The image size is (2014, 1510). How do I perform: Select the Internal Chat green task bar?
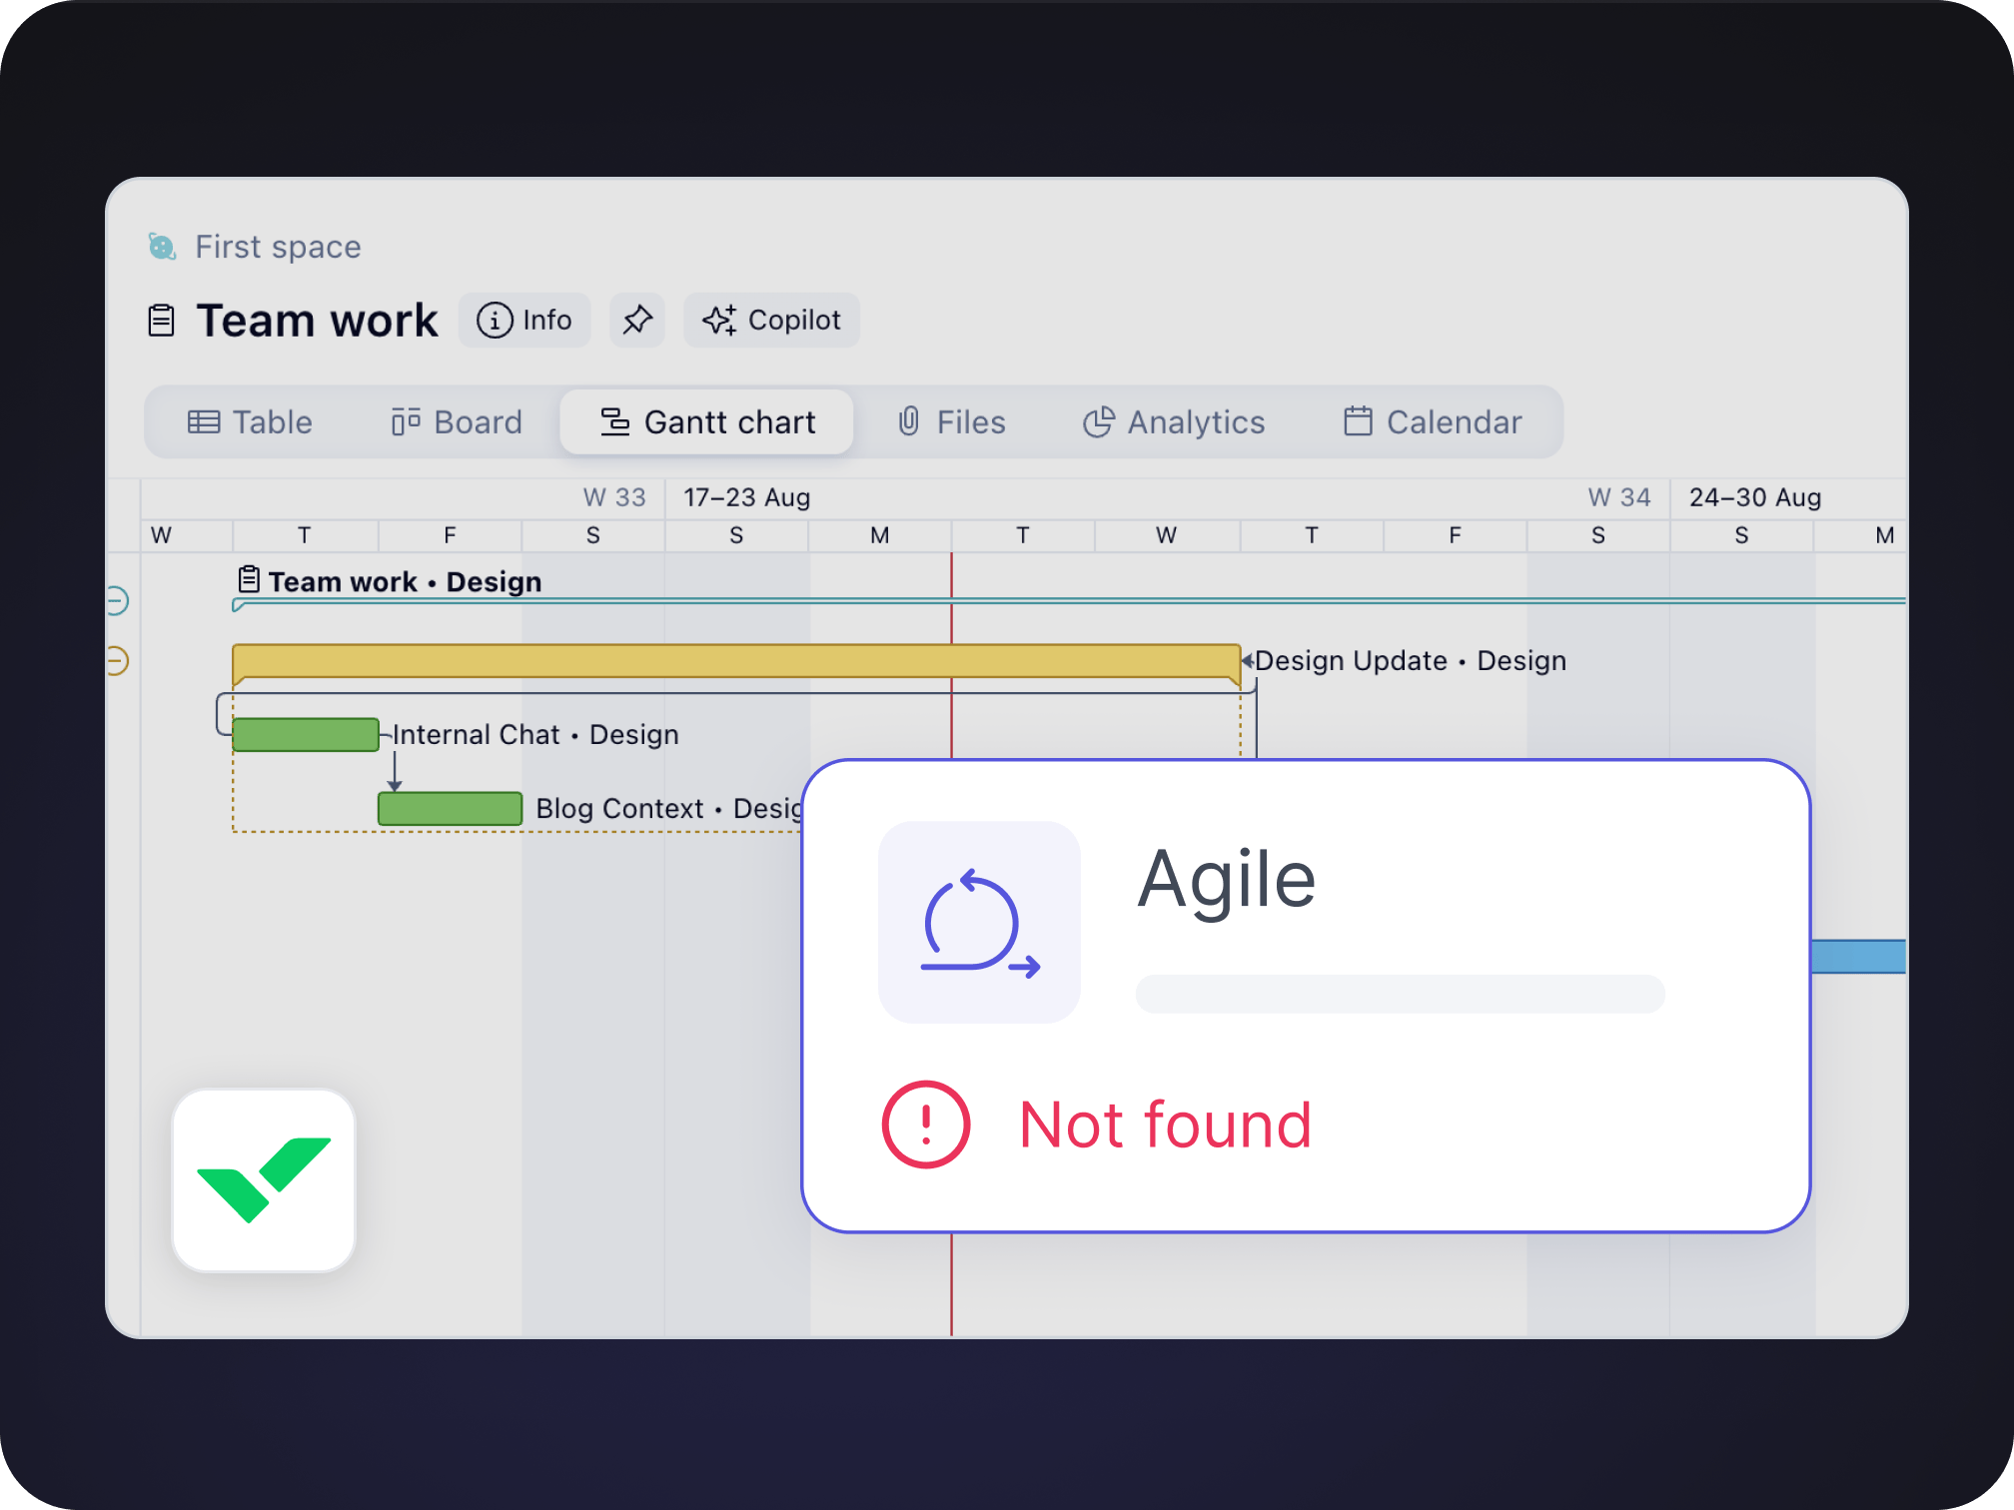pyautogui.click(x=305, y=735)
